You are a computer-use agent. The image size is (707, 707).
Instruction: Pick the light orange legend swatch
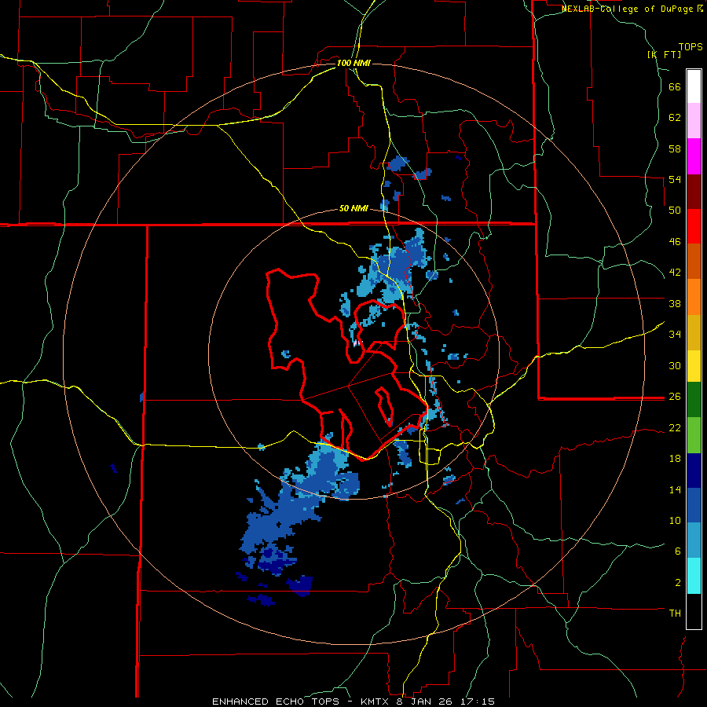pyautogui.click(x=694, y=297)
